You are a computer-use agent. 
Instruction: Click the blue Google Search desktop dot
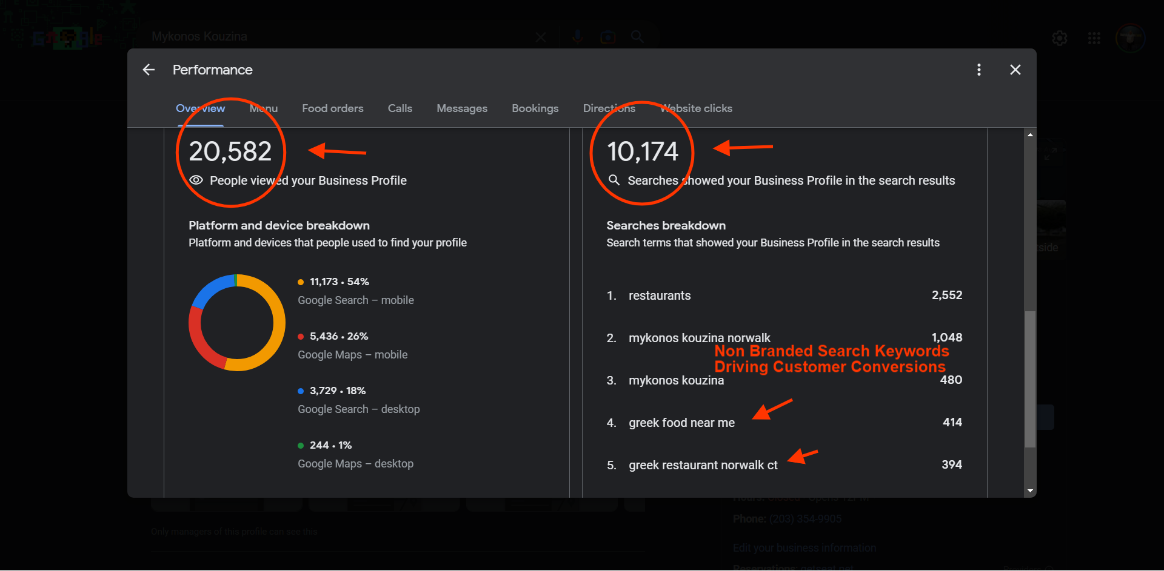(301, 391)
